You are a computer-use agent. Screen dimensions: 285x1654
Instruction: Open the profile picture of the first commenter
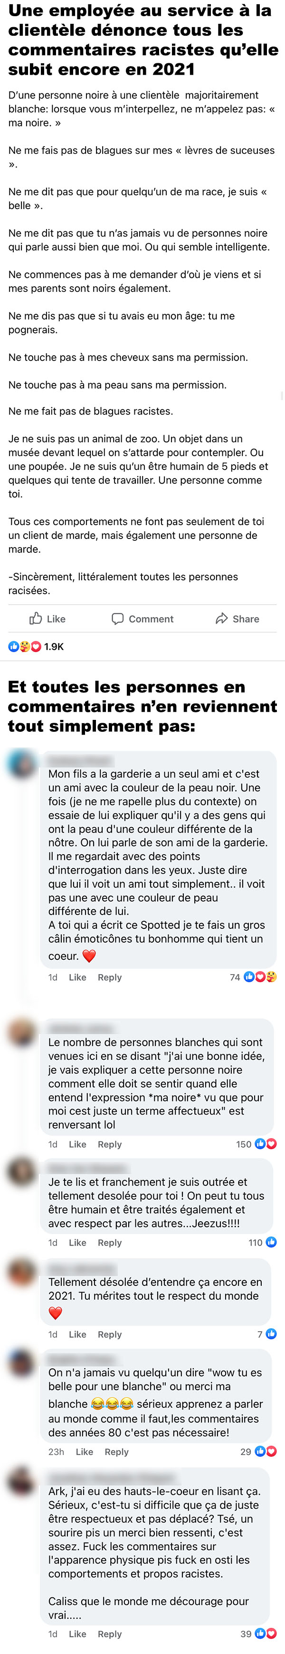pyautogui.click(x=22, y=763)
